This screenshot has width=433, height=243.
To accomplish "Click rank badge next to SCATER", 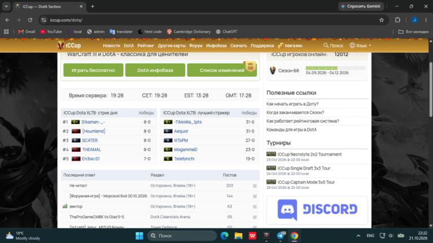I will 76,140.
